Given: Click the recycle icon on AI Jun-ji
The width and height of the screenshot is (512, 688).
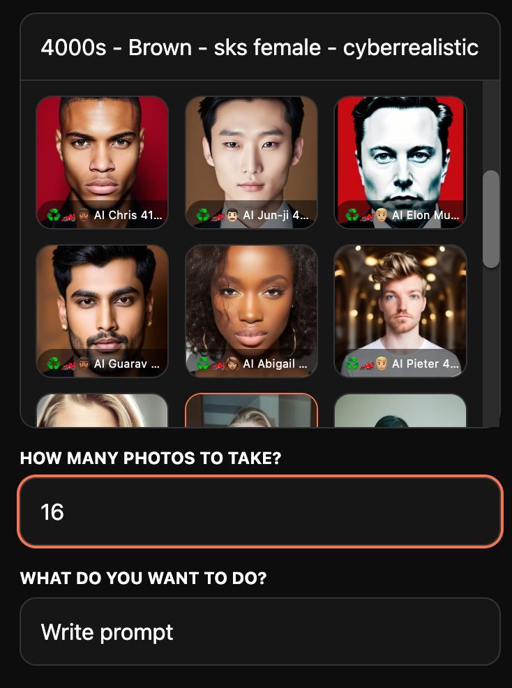Looking at the screenshot, I should point(203,215).
